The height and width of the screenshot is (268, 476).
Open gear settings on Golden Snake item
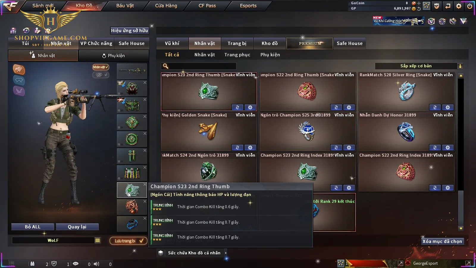tap(250, 147)
